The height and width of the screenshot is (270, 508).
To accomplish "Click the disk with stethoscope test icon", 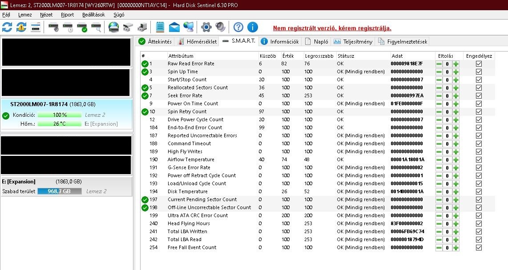I will [x=53, y=27].
